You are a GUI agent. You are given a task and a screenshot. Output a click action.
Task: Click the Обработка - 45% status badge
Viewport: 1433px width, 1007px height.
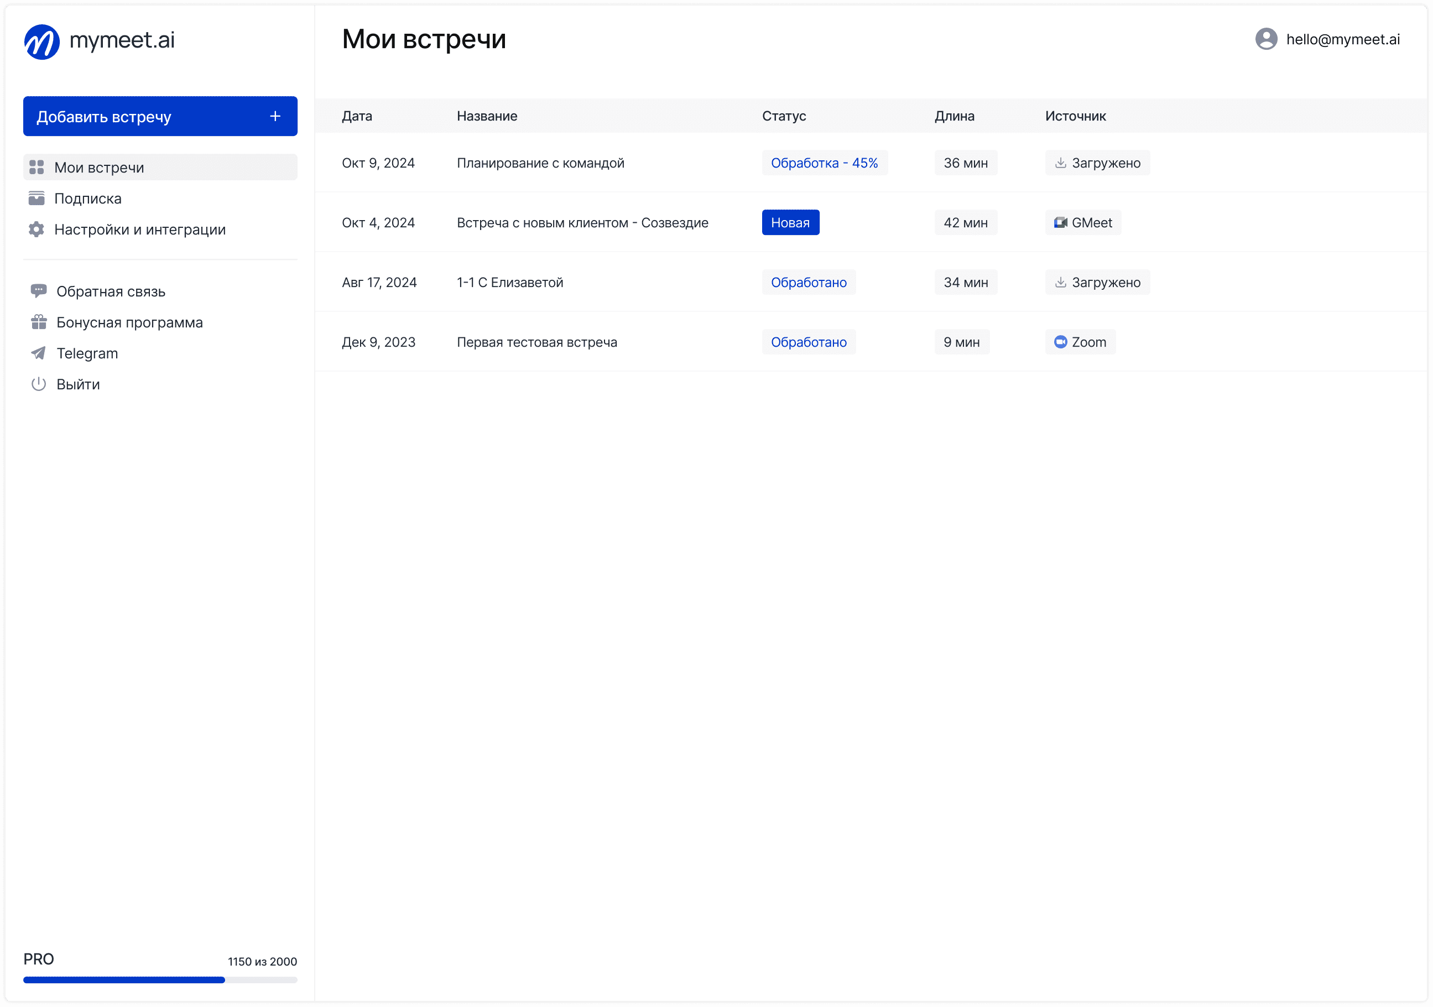824,163
